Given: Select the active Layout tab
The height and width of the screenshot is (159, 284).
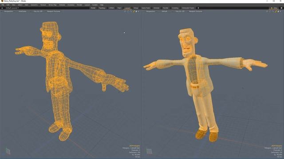Looking at the screenshot, I should point(127,8).
